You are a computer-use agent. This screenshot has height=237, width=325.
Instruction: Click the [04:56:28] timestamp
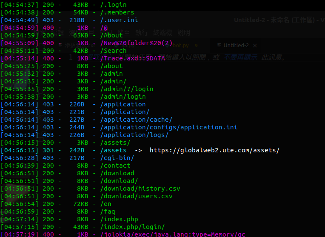[x=20, y=158]
